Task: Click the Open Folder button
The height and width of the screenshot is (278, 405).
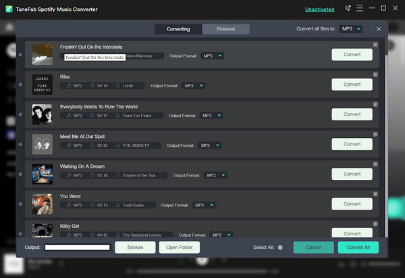Action: [x=180, y=248]
